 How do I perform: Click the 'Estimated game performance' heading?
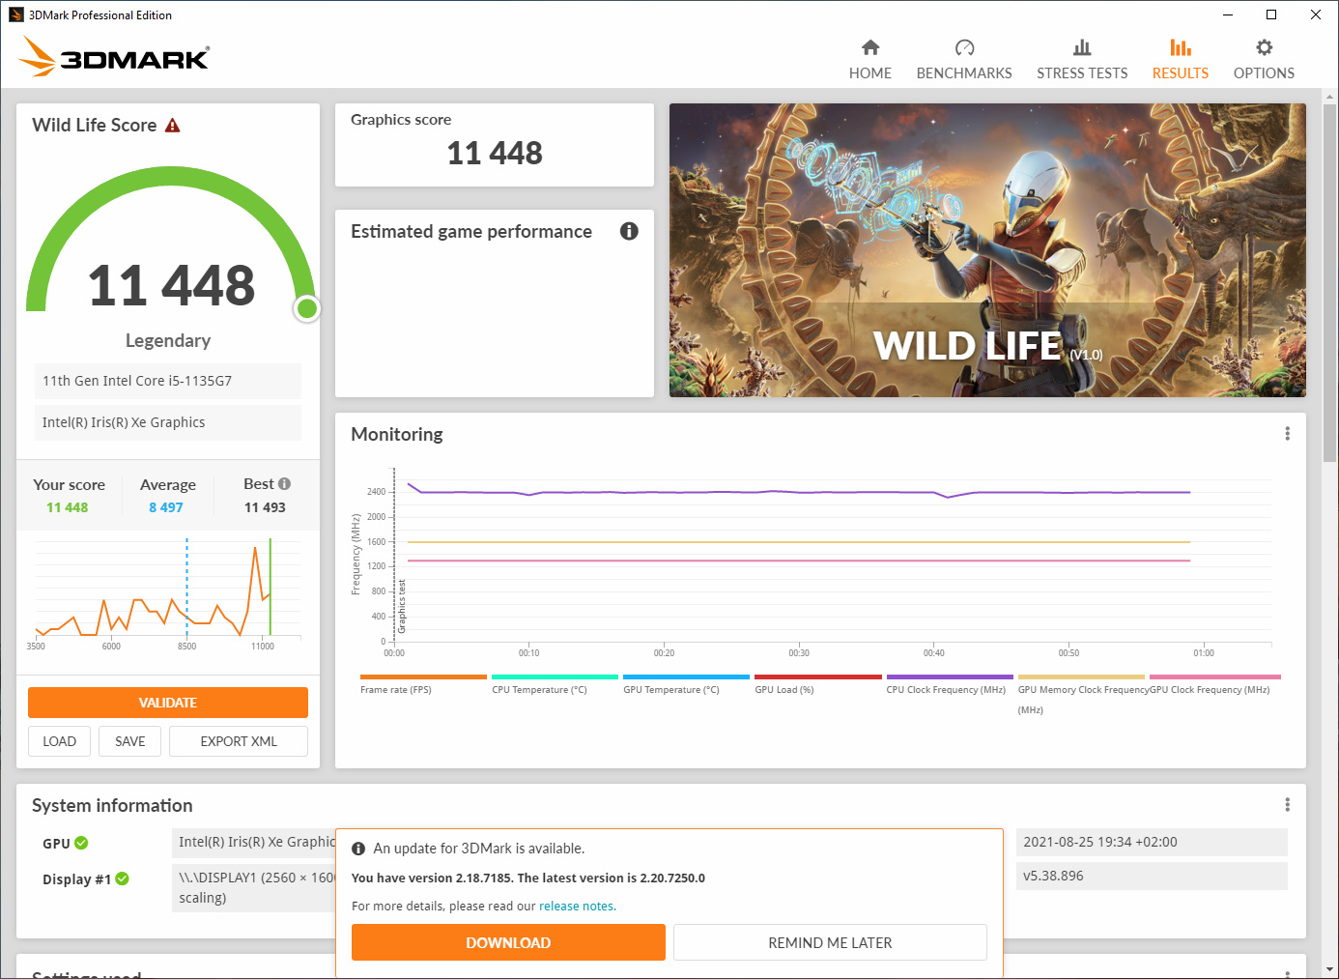click(x=471, y=231)
